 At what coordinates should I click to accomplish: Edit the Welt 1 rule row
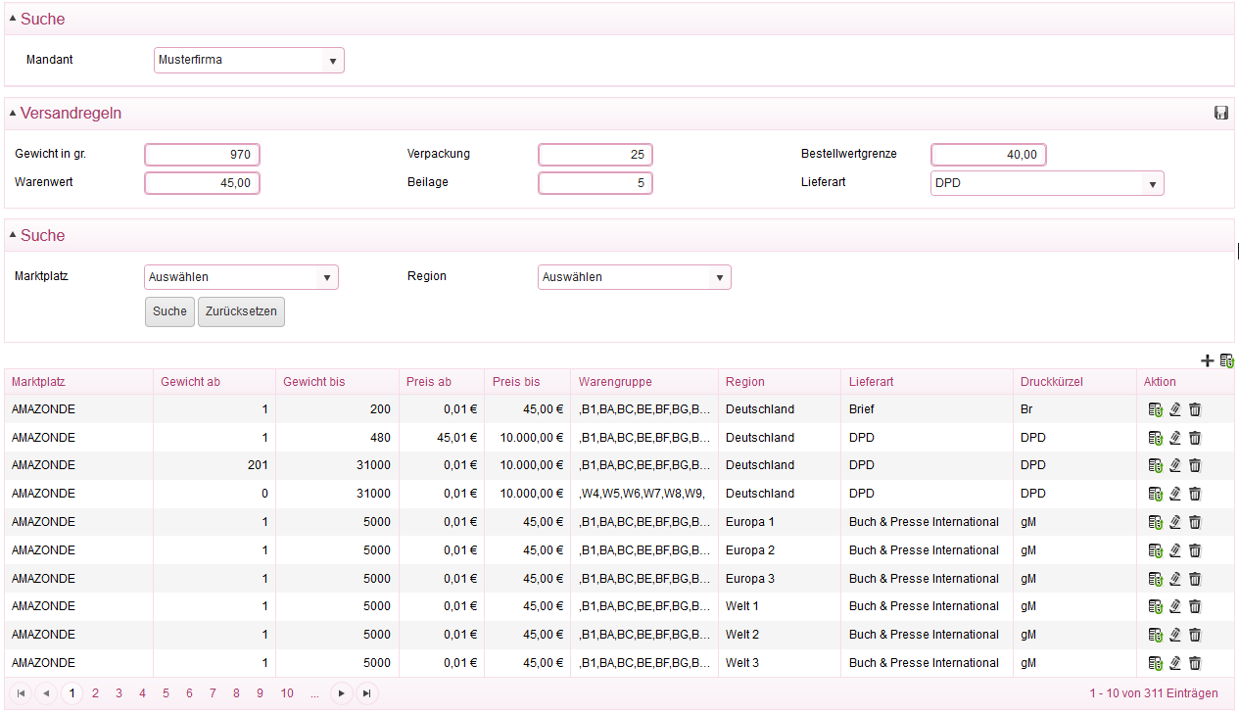[x=1175, y=606]
